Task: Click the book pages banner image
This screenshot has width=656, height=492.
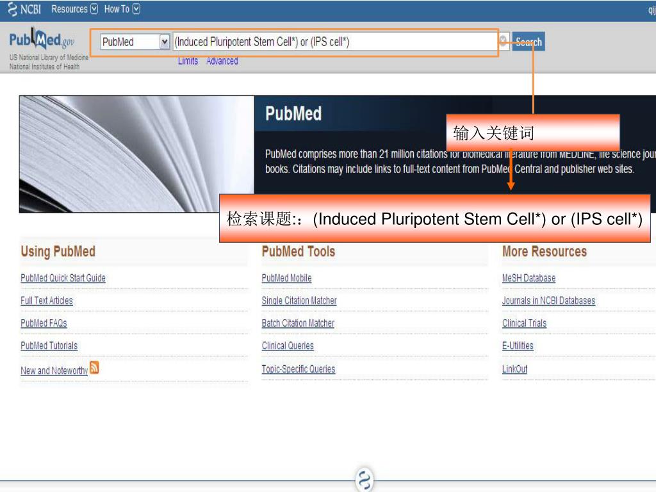Action: click(x=137, y=154)
